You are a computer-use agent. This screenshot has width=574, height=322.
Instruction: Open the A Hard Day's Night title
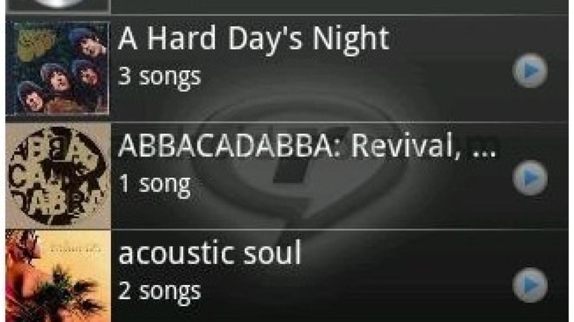click(253, 39)
